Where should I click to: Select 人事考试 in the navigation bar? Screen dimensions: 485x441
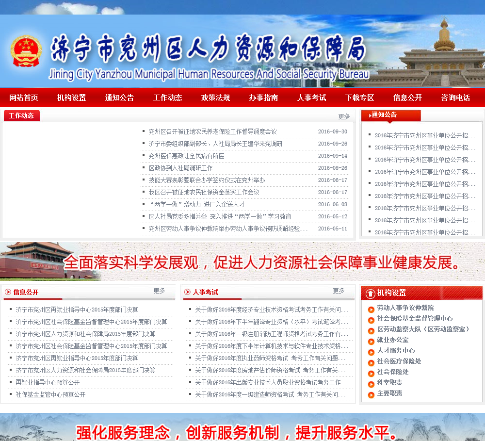[312, 98]
